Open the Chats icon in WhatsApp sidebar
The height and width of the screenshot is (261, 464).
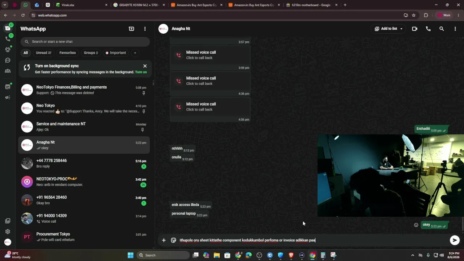click(8, 28)
